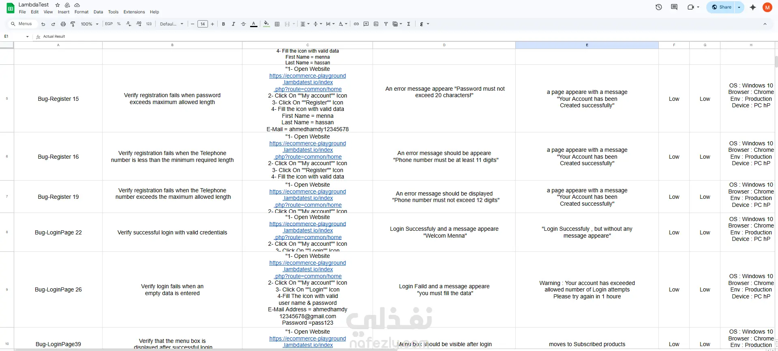
Task: Open the M account avatar
Action: 767,7
